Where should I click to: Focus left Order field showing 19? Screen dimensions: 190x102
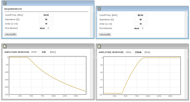click(x=46, y=24)
